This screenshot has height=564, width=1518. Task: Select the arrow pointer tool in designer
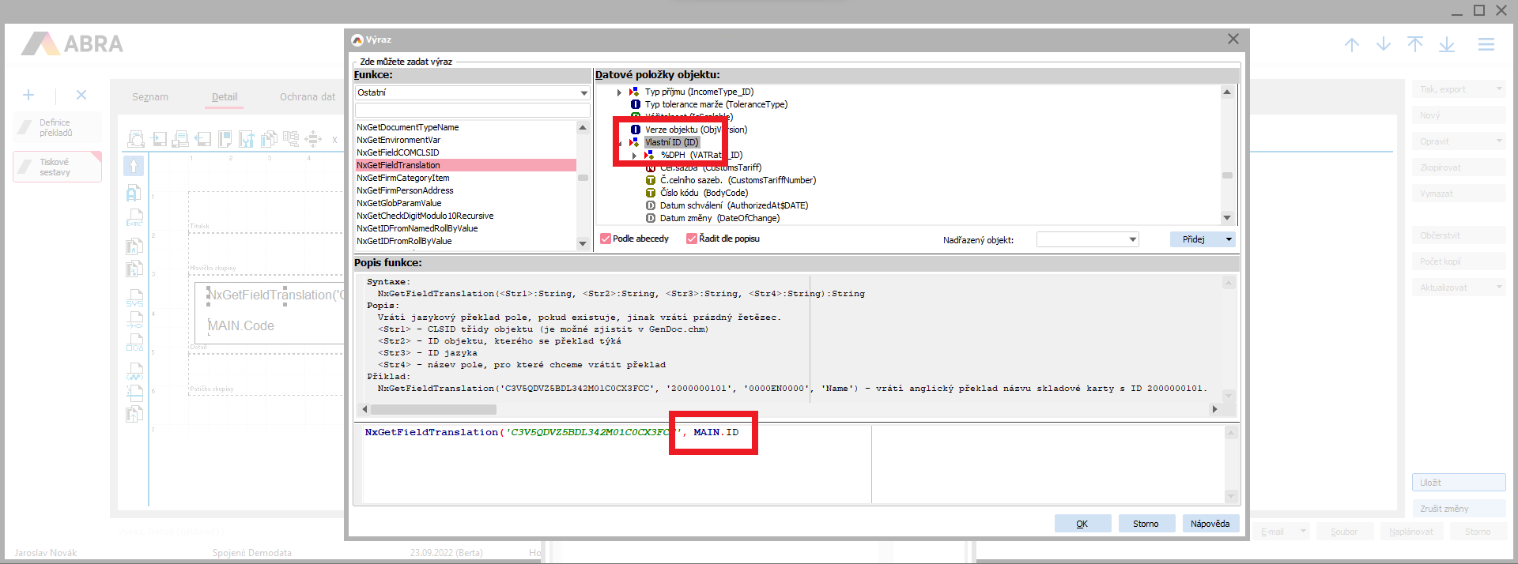(134, 166)
